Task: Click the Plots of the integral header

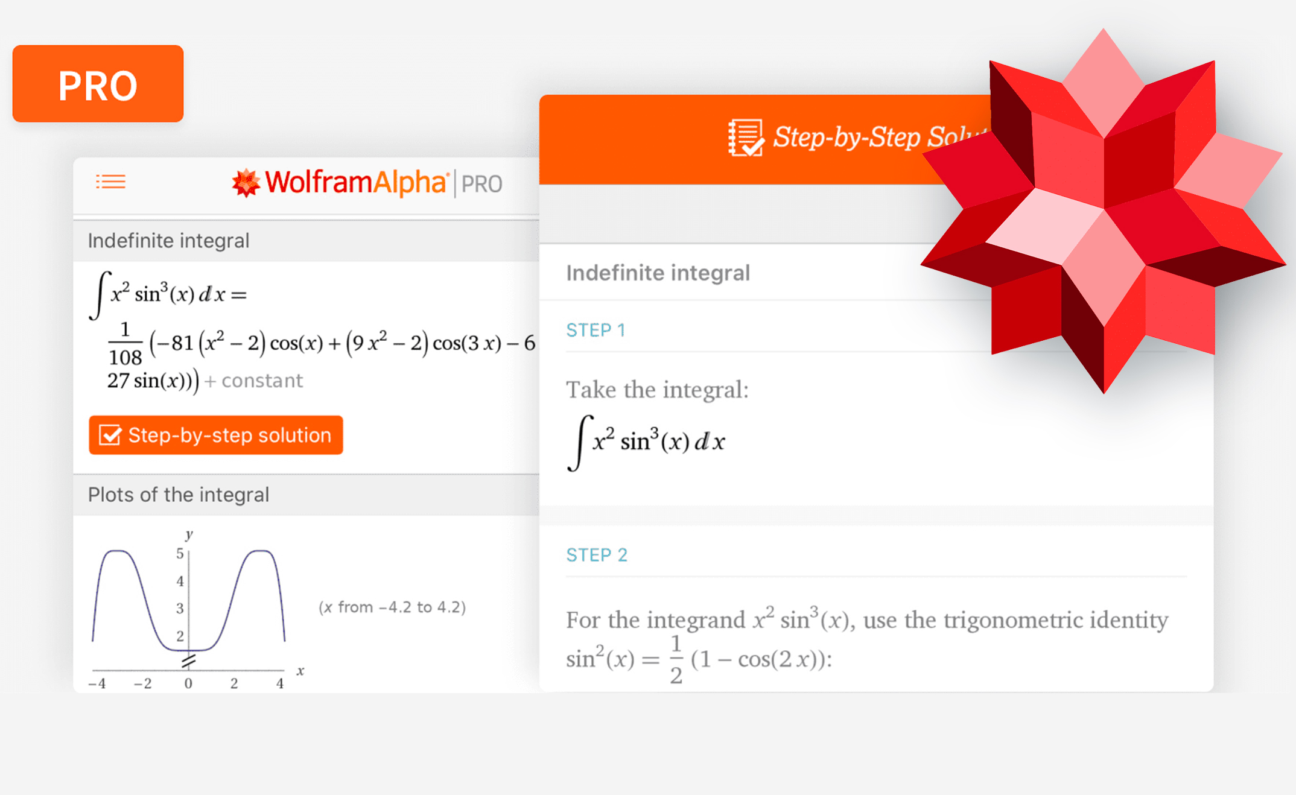Action: 179,495
